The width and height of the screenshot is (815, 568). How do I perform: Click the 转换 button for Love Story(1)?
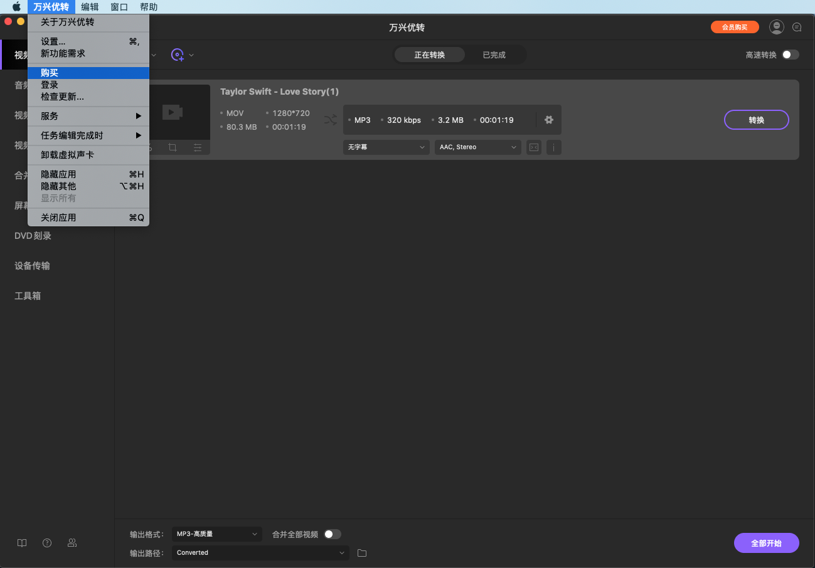click(x=757, y=120)
